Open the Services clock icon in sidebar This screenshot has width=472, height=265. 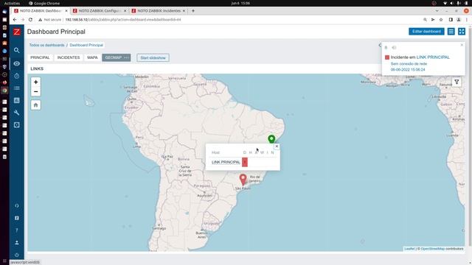pos(17,76)
